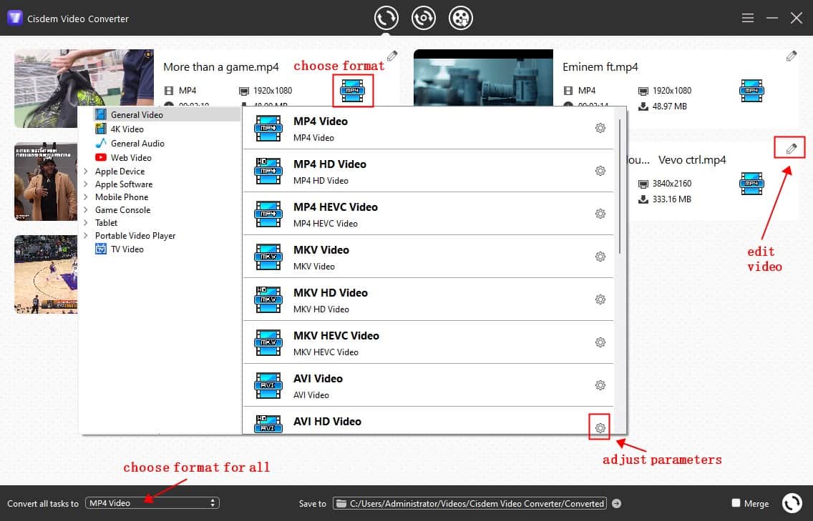Screen dimensions: 813x521
Task: Start conversion with the circular button bottom right
Action: pyautogui.click(x=792, y=503)
